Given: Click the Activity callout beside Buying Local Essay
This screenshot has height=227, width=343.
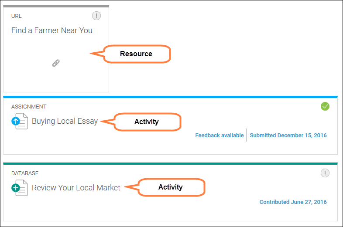Looking at the screenshot, I should [x=146, y=122].
